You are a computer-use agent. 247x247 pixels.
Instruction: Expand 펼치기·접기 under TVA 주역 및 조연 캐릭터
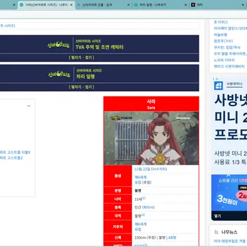click(82, 57)
